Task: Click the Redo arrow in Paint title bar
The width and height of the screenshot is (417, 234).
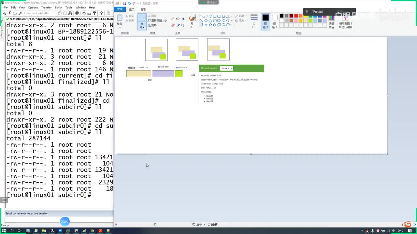Action: click(x=134, y=3)
